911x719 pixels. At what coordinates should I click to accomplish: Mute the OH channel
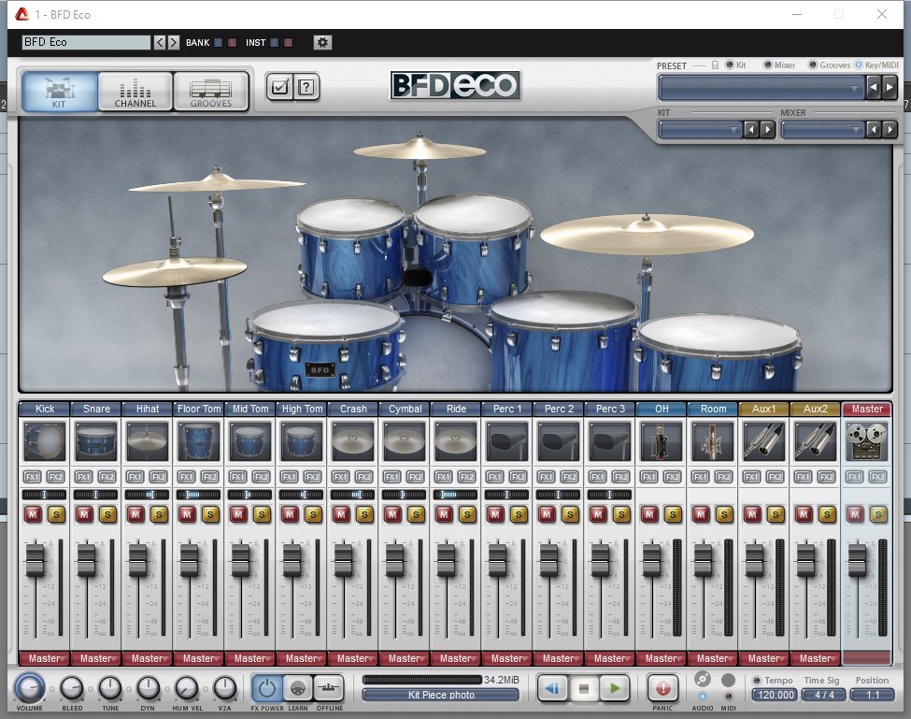[x=649, y=514]
